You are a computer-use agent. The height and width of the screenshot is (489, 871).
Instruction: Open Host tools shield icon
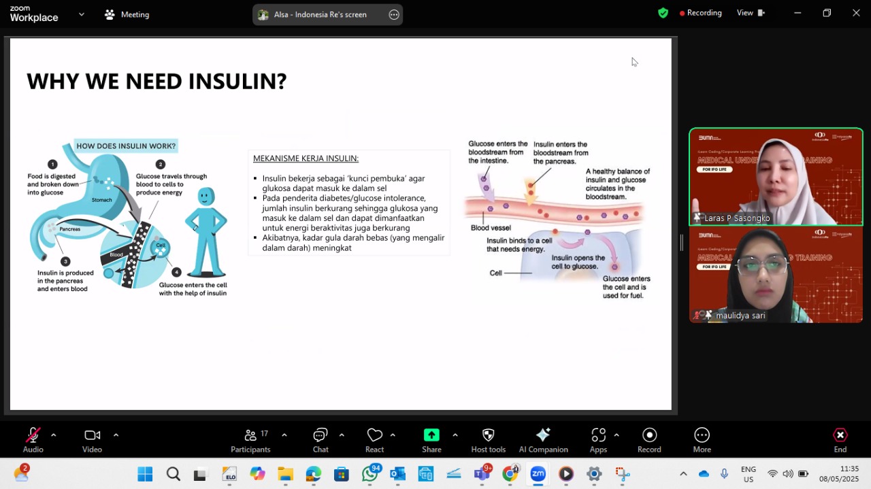[x=488, y=440]
